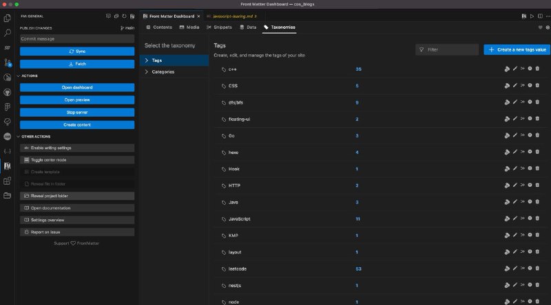This screenshot has height=305, width=551.
Task: Open the leetcode tag count link 53
Action: coord(358,269)
